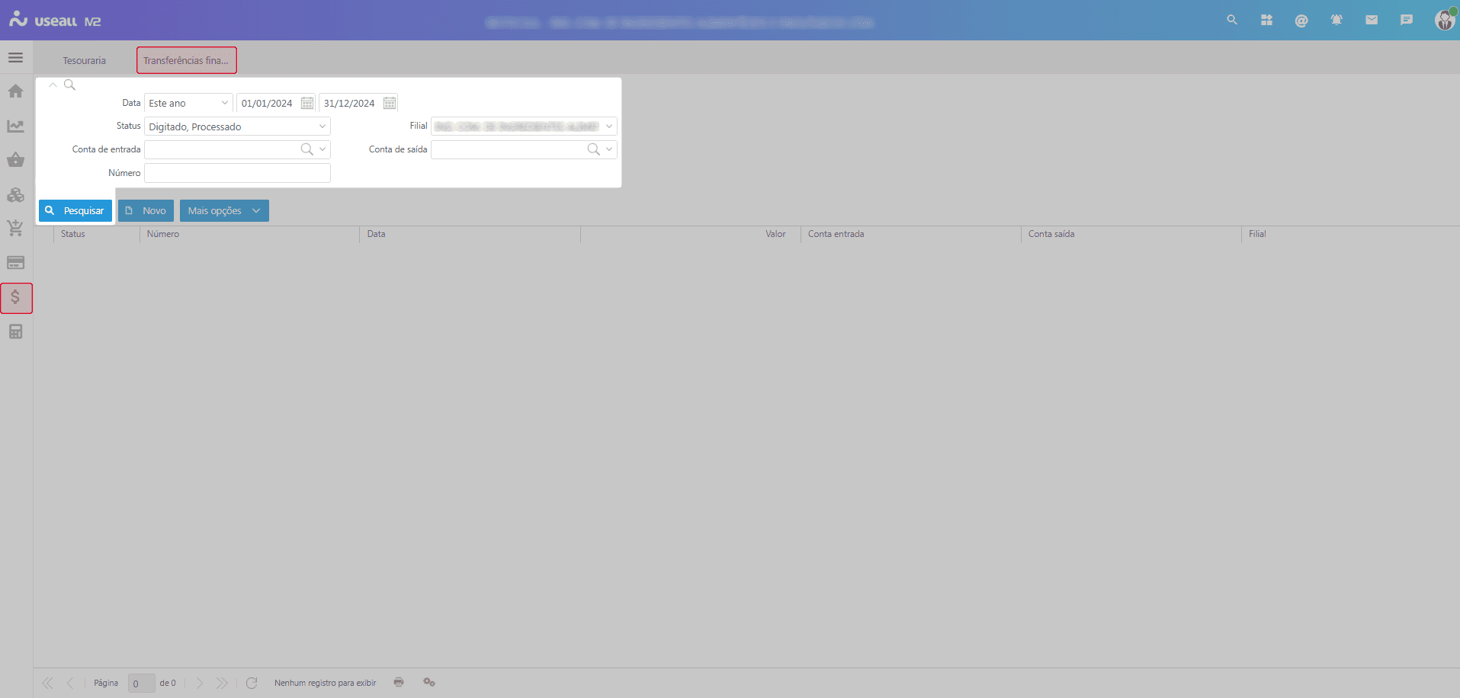Expand the Mais opções dropdown button
The width and height of the screenshot is (1460, 698).
(x=224, y=210)
